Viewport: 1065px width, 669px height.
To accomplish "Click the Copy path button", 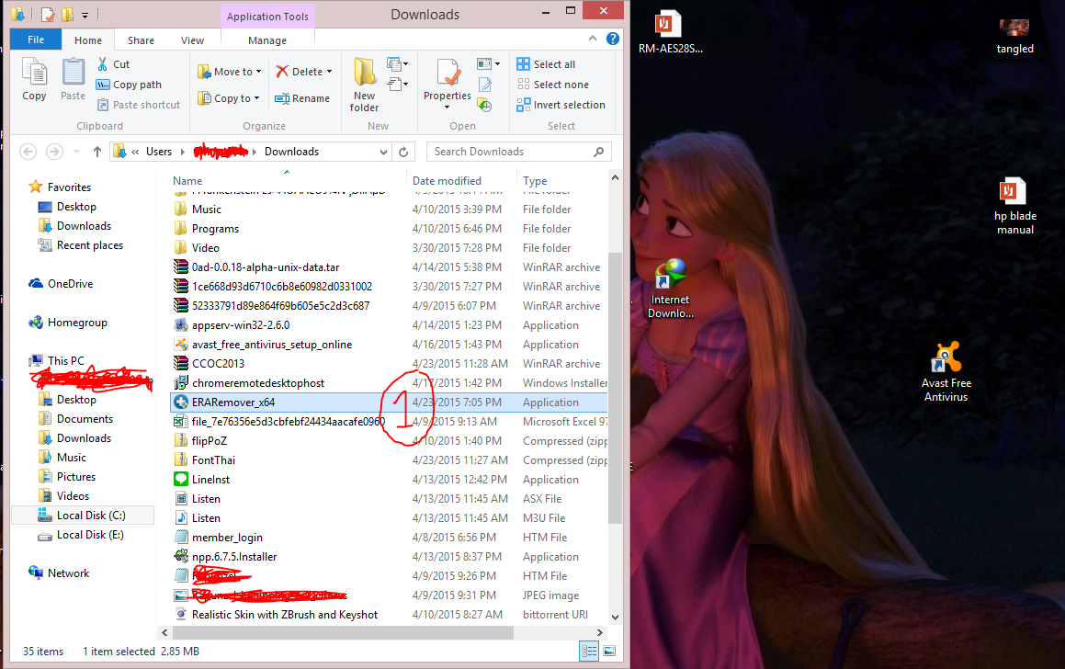I will pyautogui.click(x=129, y=85).
